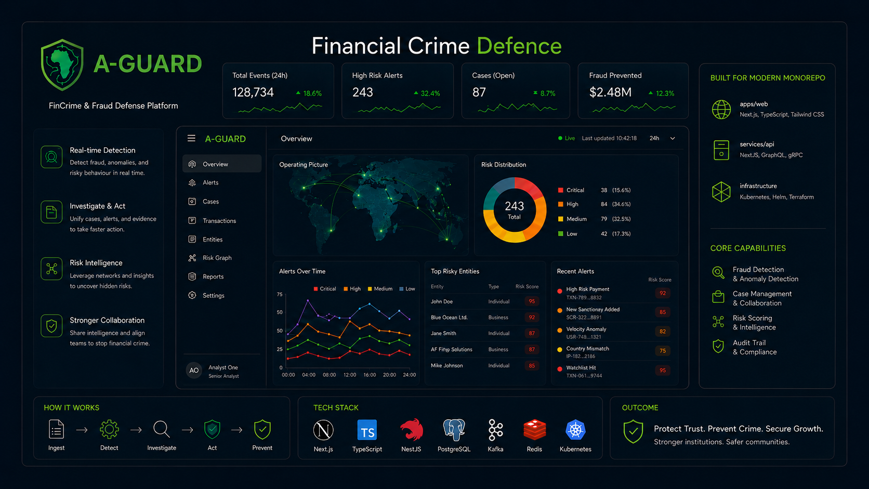
Task: Click the apps/web globe icon
Action: (x=721, y=110)
